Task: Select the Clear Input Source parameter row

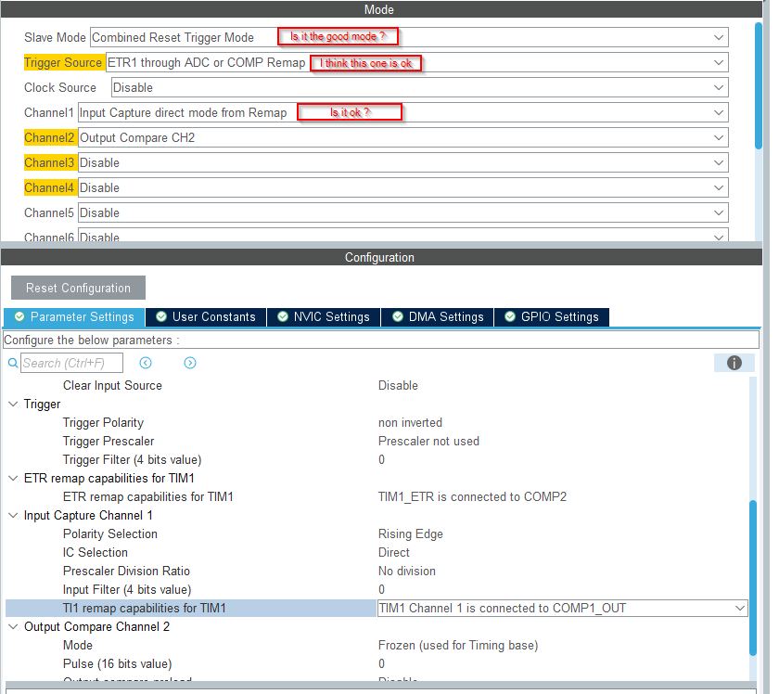Action: [x=377, y=386]
